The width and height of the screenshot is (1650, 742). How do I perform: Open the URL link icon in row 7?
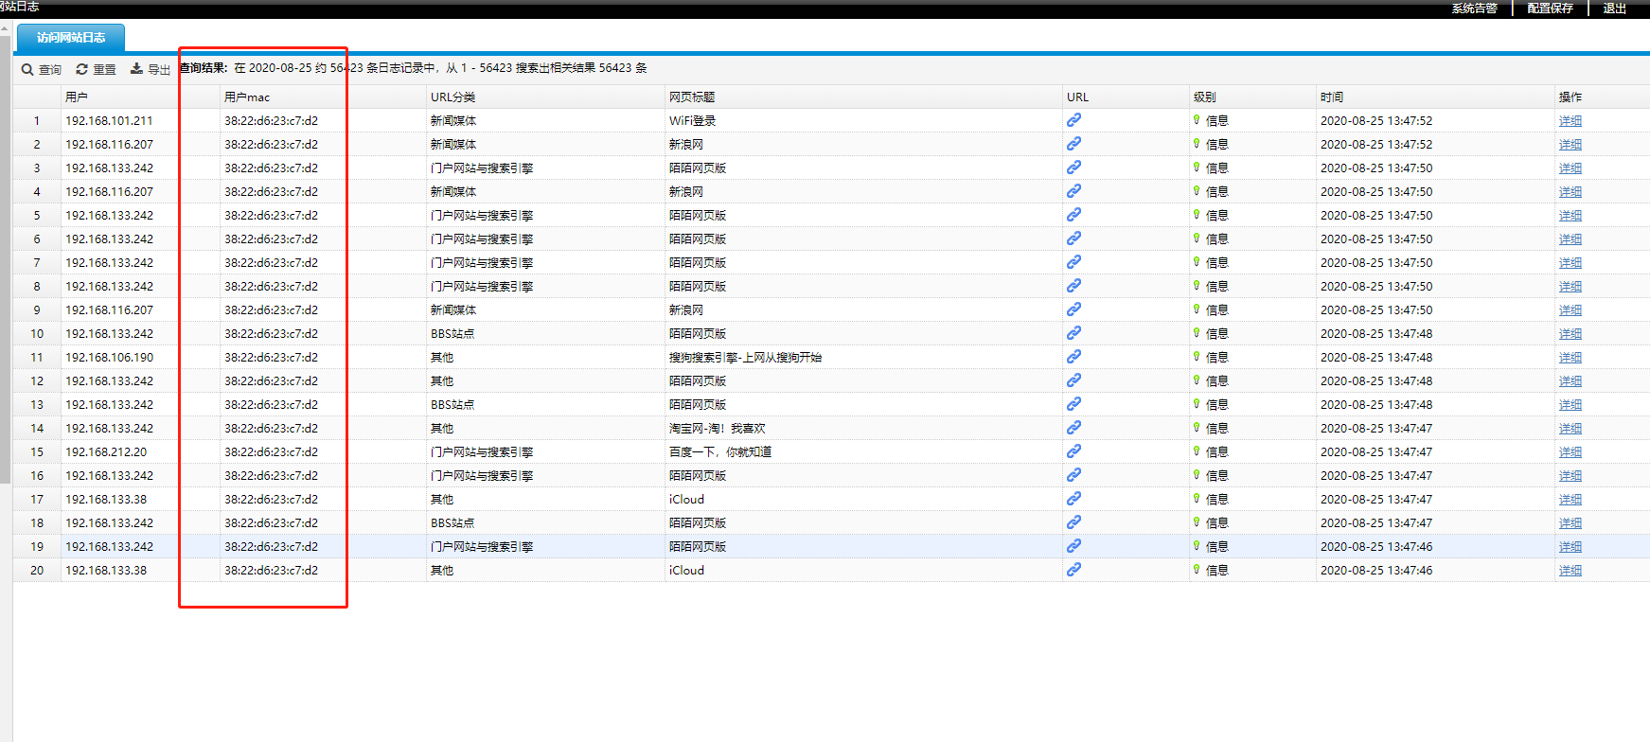pos(1073,262)
